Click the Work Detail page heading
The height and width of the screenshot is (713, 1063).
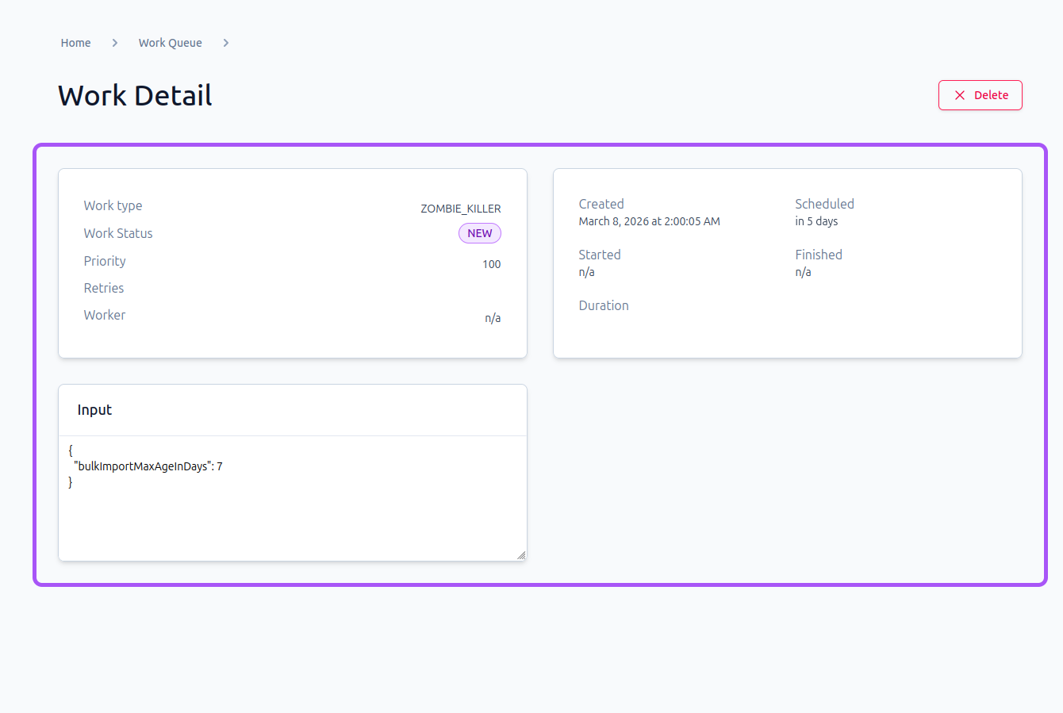tap(135, 95)
